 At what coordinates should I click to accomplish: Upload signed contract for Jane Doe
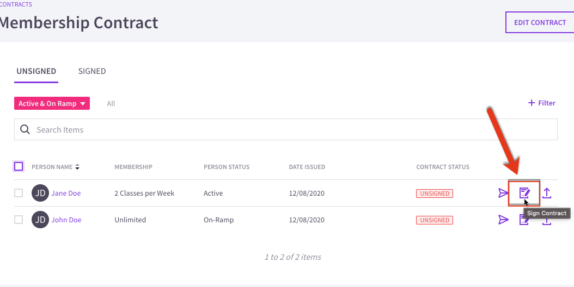pyautogui.click(x=547, y=193)
